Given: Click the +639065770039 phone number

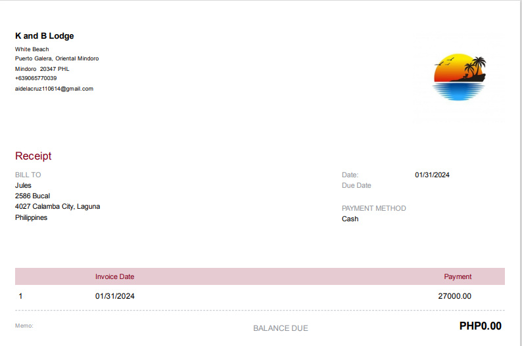Looking at the screenshot, I should 36,78.
